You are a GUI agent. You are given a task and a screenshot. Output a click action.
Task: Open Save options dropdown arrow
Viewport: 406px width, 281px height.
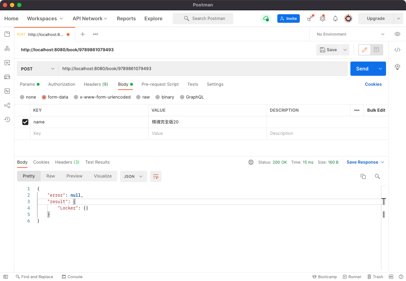pyautogui.click(x=345, y=50)
